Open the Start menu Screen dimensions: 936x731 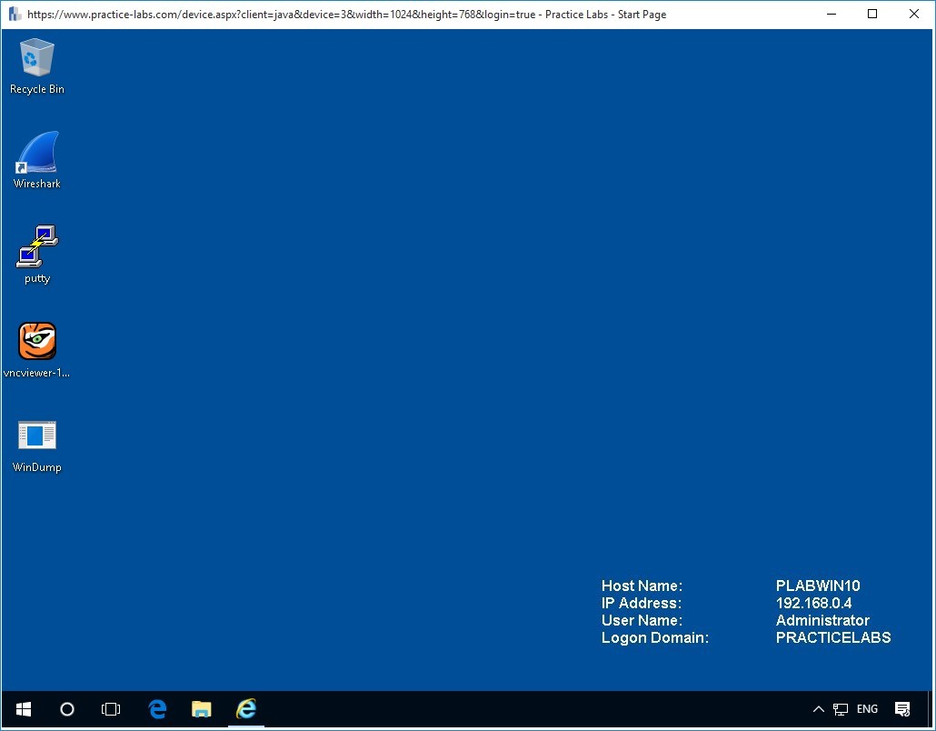[23, 709]
